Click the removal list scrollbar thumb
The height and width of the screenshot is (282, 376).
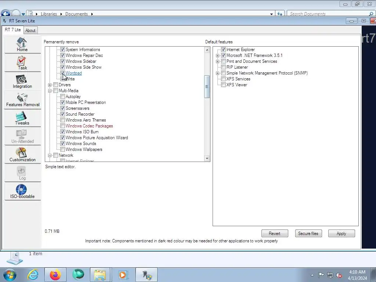pyautogui.click(x=207, y=87)
